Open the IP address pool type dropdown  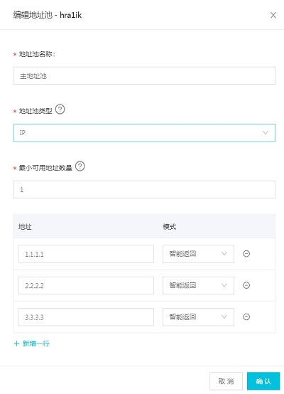click(x=144, y=133)
